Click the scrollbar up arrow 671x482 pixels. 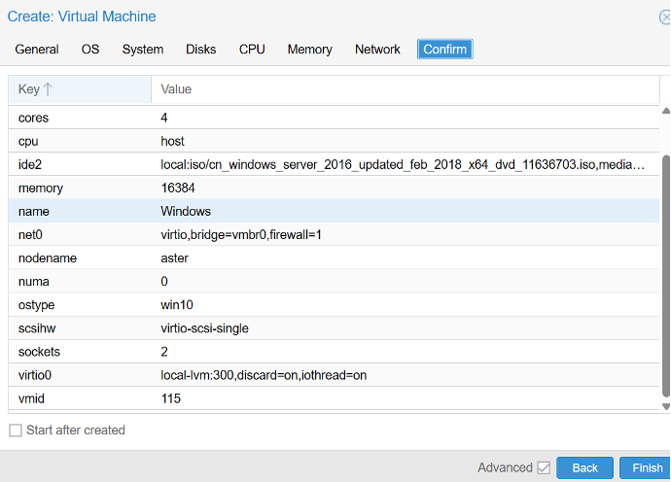point(666,111)
